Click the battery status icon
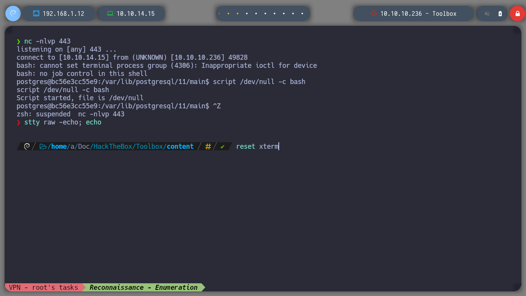 tap(500, 13)
